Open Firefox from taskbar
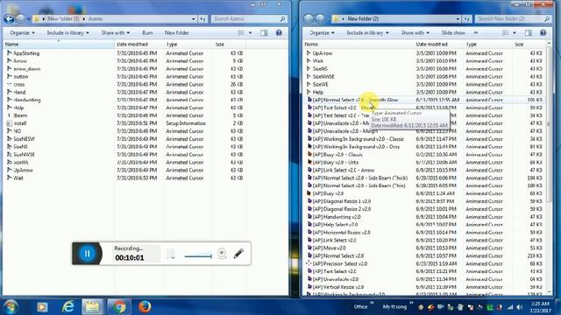The height and width of the screenshot is (315, 561). click(x=145, y=307)
